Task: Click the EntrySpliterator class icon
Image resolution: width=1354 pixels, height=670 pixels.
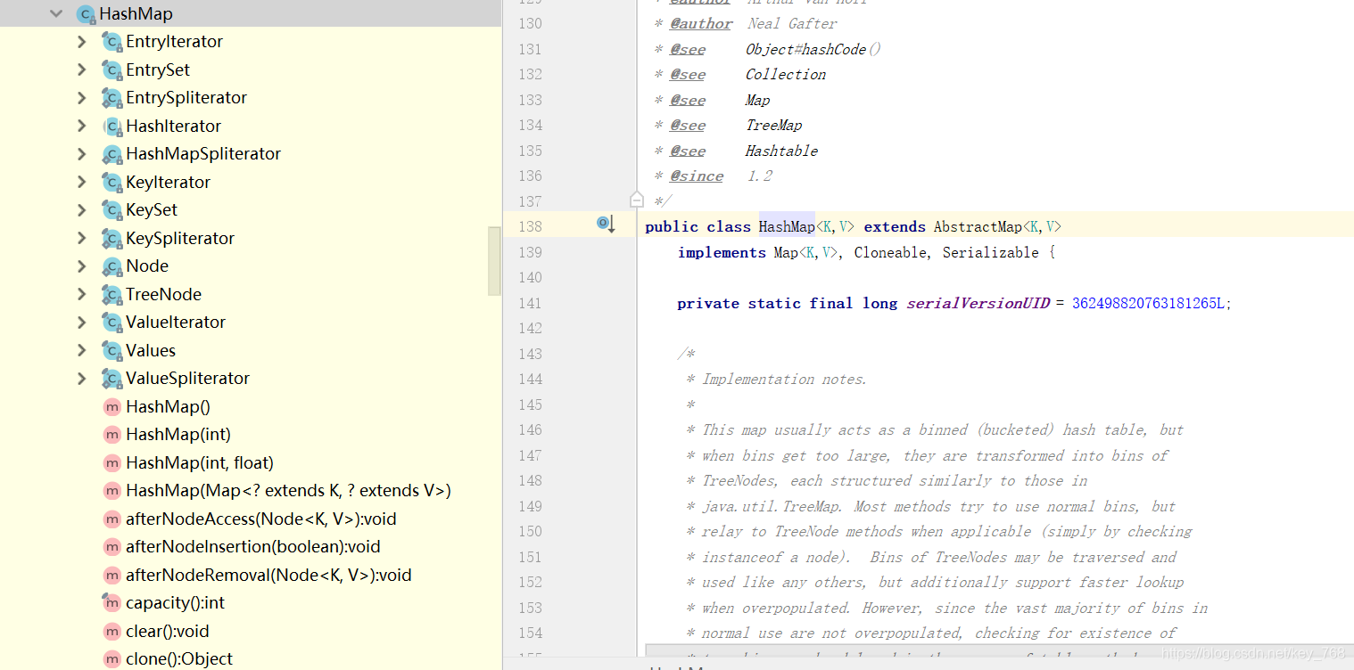Action: tap(111, 98)
